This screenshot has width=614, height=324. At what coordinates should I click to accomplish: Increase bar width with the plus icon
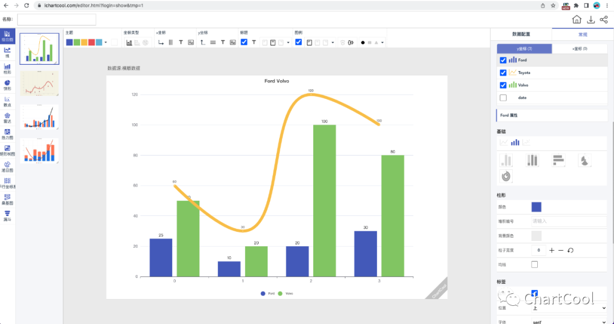point(551,251)
